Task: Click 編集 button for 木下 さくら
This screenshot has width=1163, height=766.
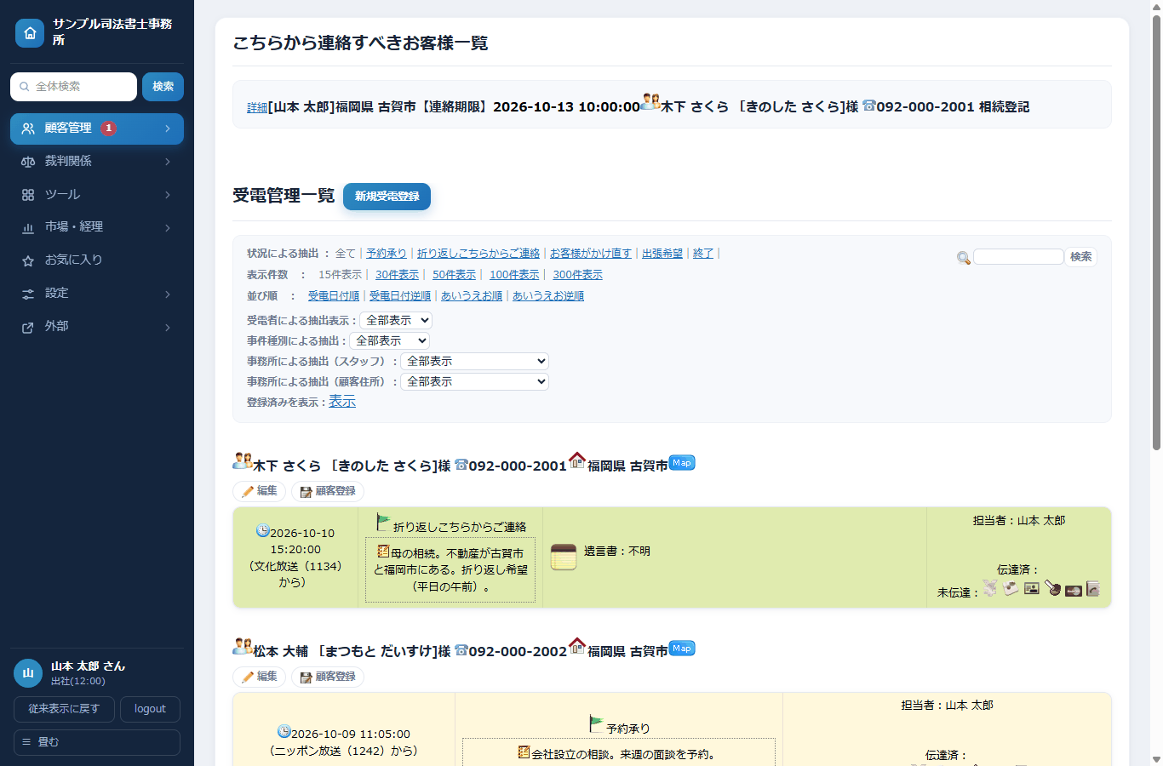Action: pyautogui.click(x=259, y=491)
